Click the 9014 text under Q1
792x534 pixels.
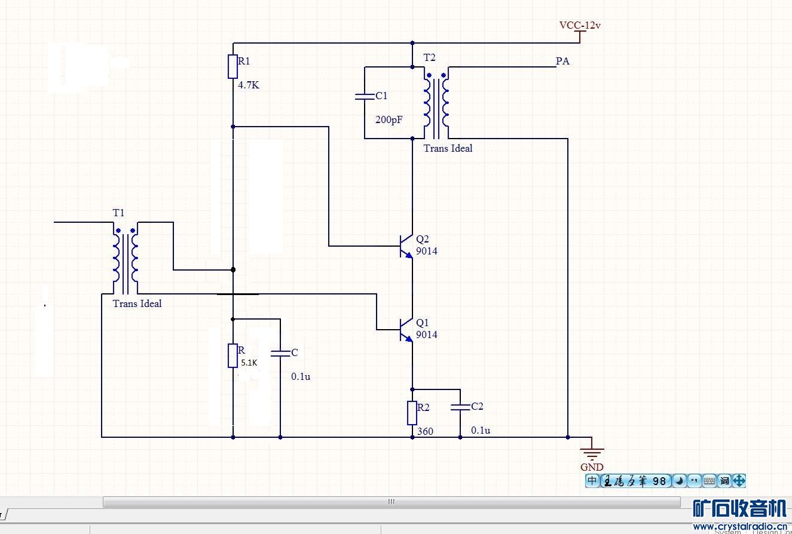(427, 334)
